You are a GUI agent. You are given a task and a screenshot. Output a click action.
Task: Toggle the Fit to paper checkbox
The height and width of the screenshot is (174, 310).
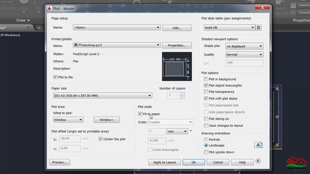[x=140, y=114]
